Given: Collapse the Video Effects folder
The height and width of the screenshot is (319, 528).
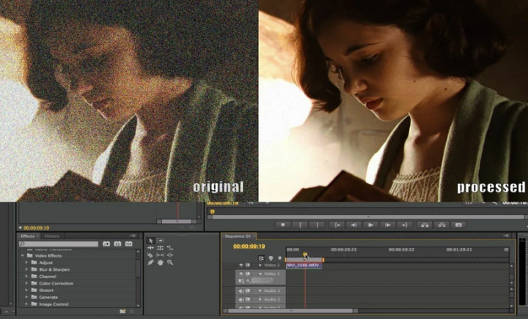Looking at the screenshot, I should click(23, 255).
